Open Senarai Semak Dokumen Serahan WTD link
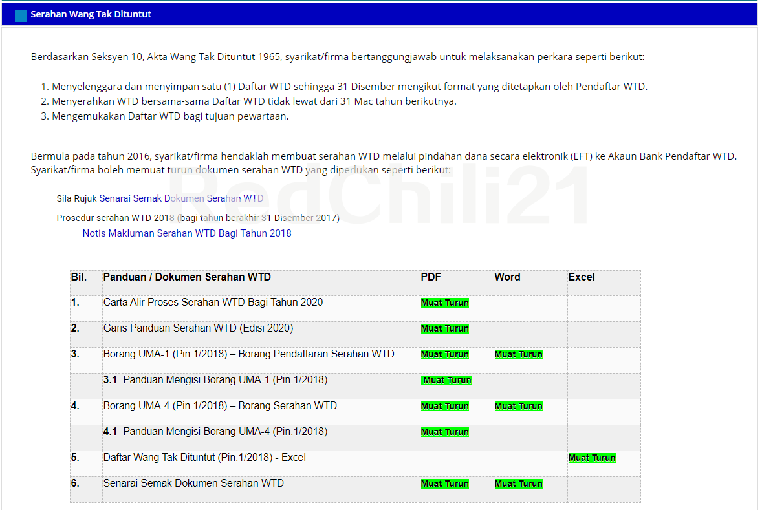This screenshot has height=510, width=762. click(x=181, y=198)
